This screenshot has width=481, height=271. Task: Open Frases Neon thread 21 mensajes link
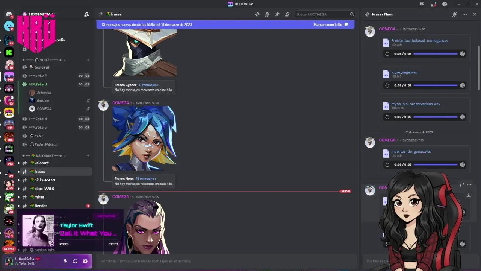click(x=145, y=179)
